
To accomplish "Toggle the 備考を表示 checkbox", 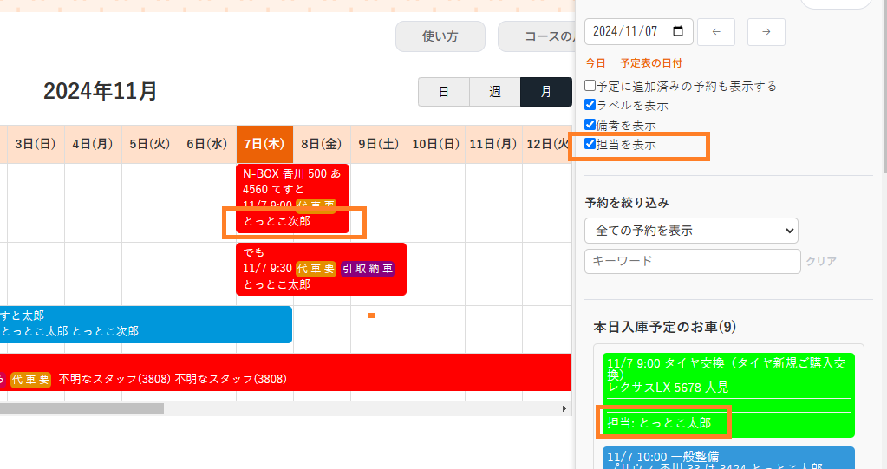I will click(x=590, y=125).
